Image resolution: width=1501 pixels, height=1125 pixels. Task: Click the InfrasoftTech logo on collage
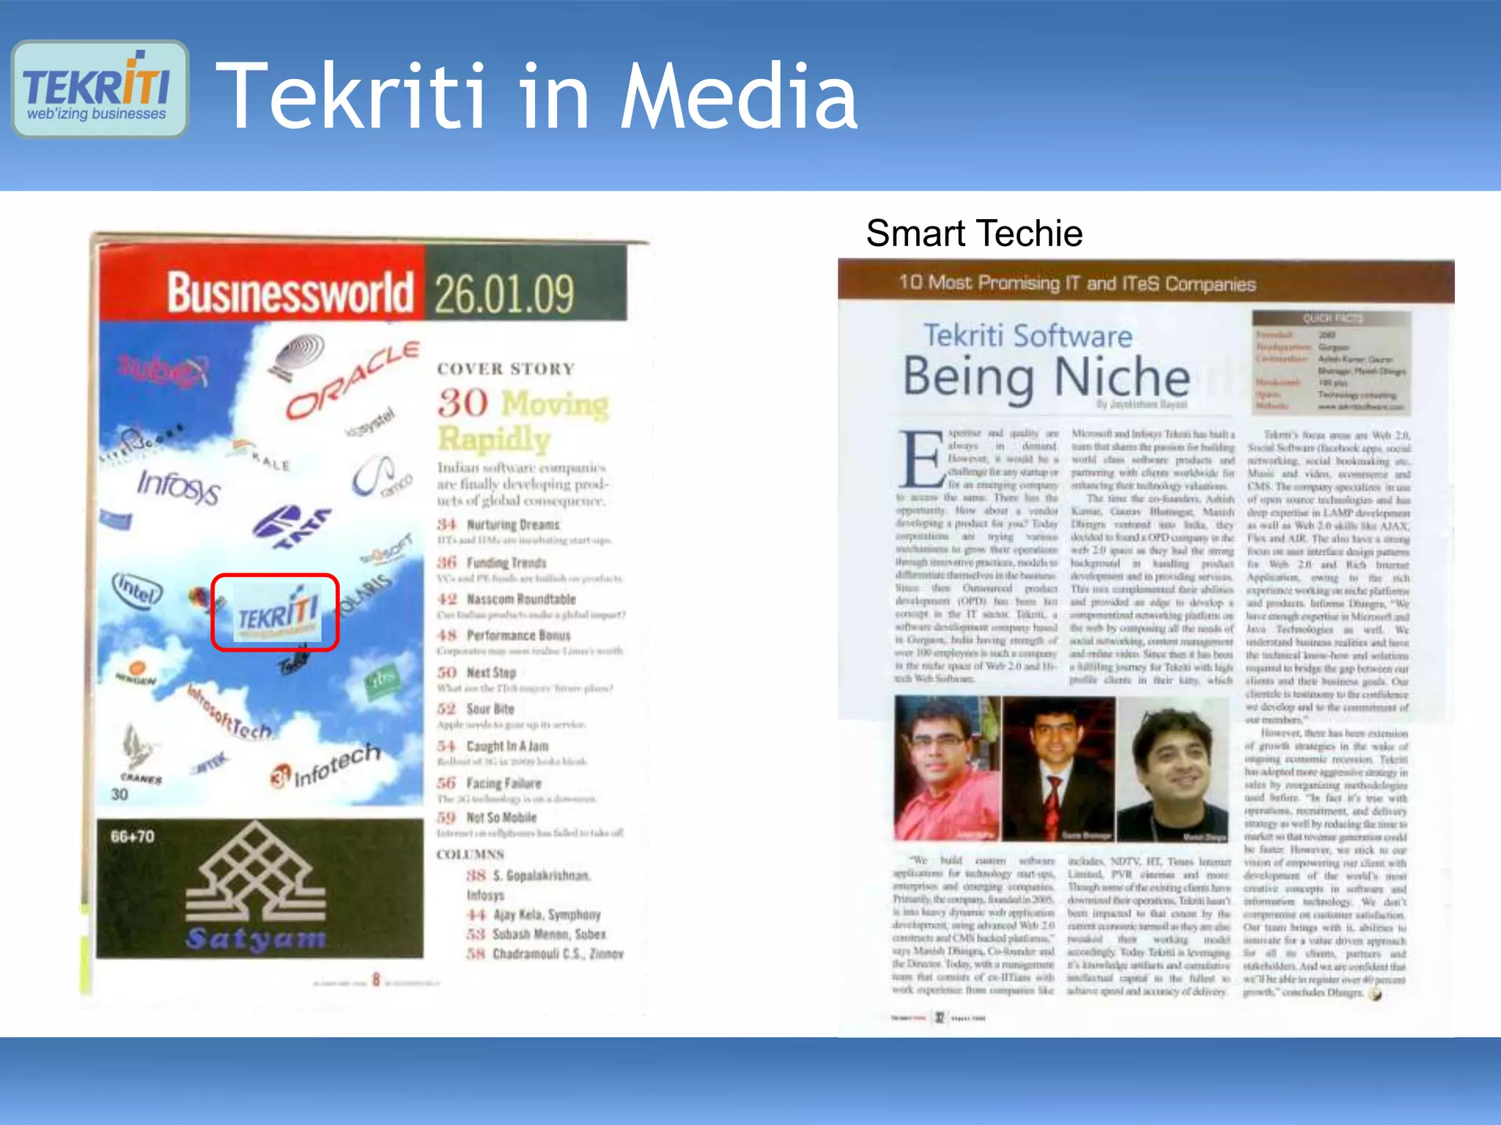click(x=229, y=713)
